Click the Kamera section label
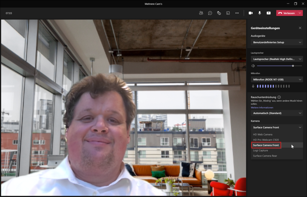The image size is (307, 197). tap(255, 121)
